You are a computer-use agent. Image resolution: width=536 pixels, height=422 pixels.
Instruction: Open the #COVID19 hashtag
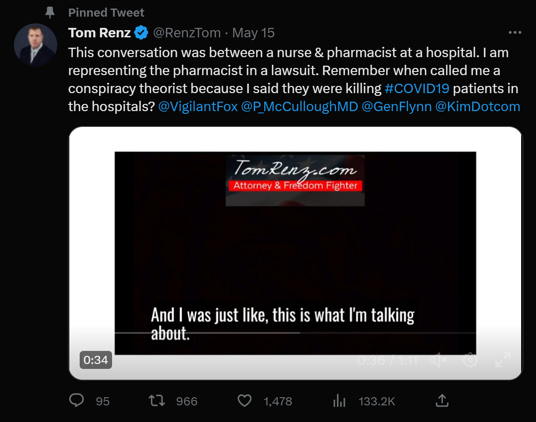(x=417, y=88)
